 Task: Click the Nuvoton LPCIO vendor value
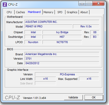click(x=33, y=42)
